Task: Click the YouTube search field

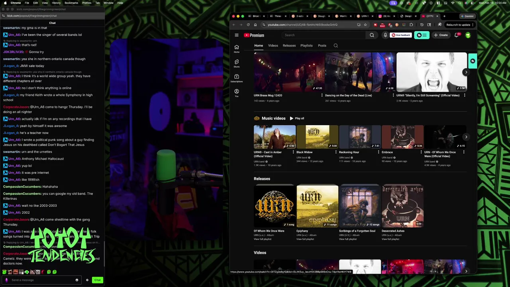Action: tap(324, 35)
